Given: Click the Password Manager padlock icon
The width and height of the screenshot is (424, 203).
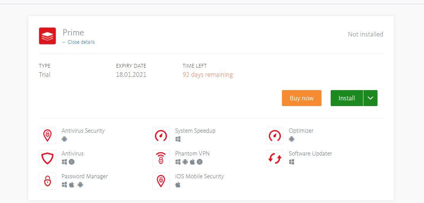Looking at the screenshot, I should (47, 181).
